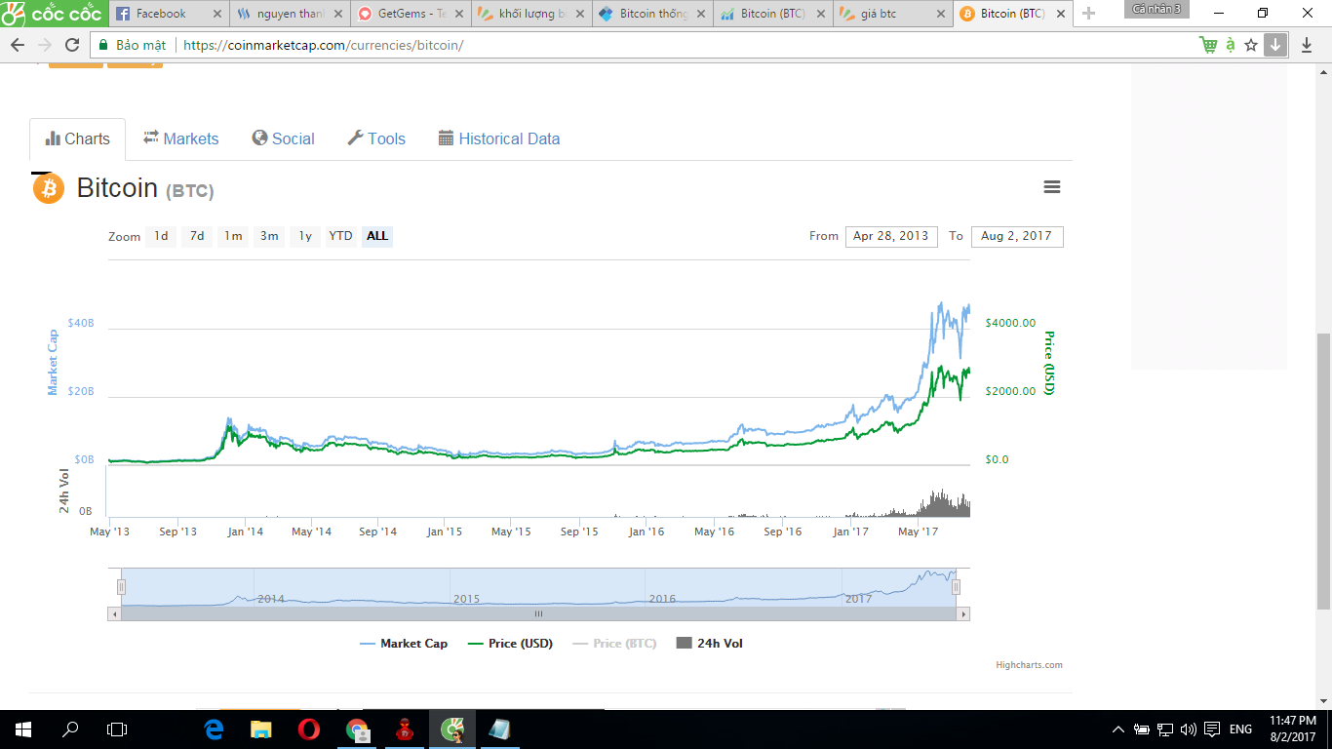Switch to the Tools tab

click(x=376, y=139)
